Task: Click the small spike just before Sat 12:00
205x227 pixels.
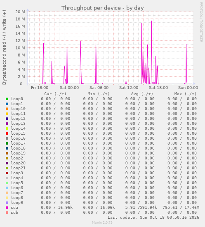Action: coord(126,82)
